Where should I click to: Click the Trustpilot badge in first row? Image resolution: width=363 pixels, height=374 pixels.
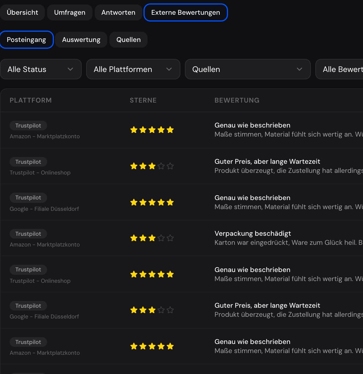tap(28, 126)
